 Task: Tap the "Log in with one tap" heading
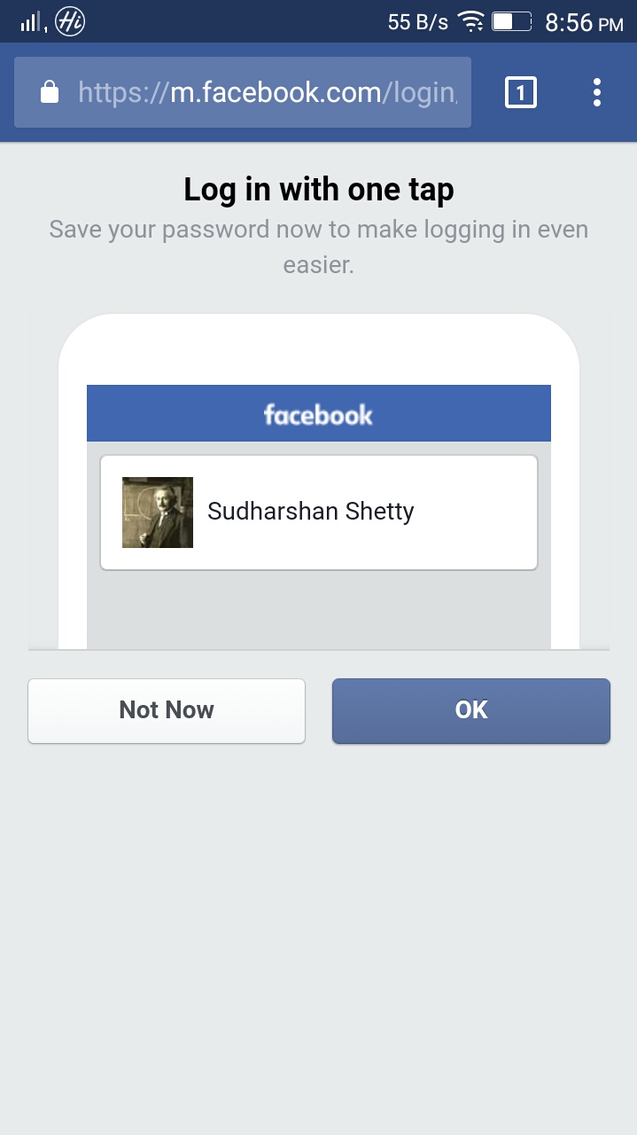318,189
